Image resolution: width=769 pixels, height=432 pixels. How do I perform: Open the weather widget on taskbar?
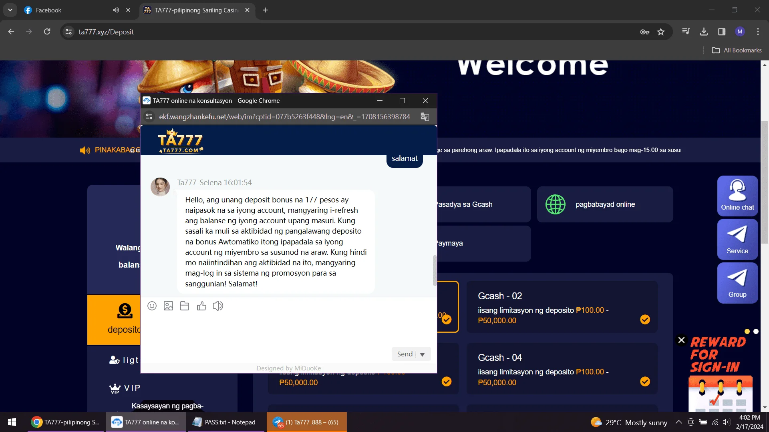click(x=629, y=422)
